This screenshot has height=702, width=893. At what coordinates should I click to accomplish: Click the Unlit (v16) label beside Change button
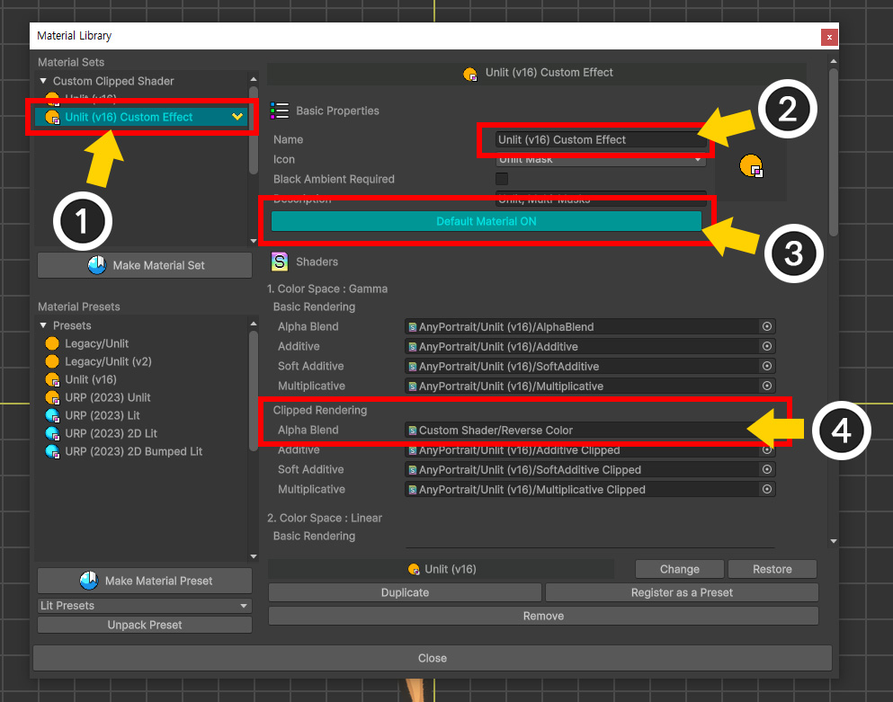click(450, 569)
